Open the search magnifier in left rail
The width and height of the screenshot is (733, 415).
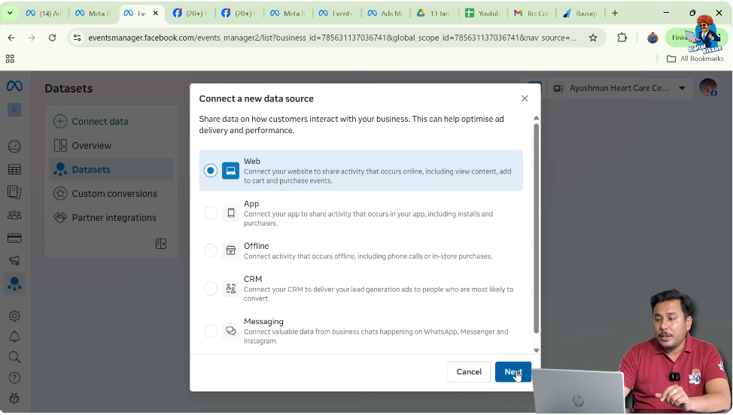click(14, 357)
